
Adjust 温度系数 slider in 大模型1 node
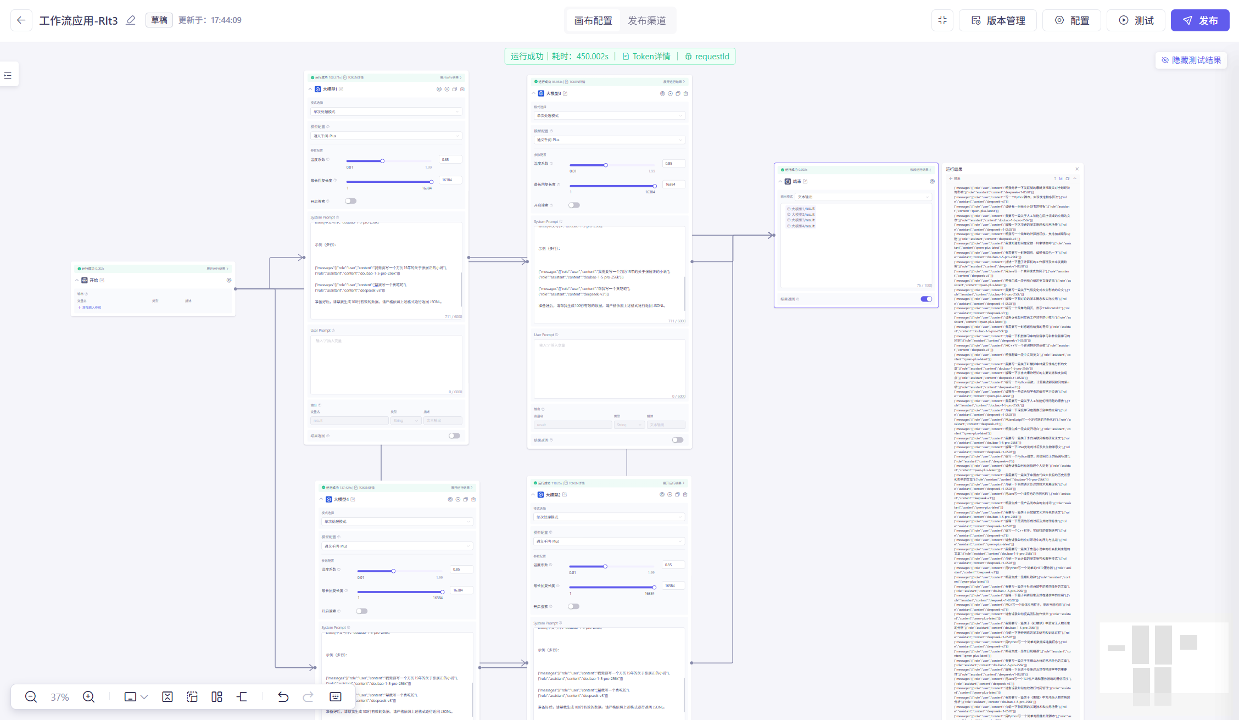pyautogui.click(x=382, y=161)
